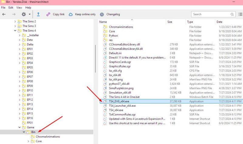243x144 pixels.
Task: Click the Keep online only cloud icon
Action: (71, 14)
